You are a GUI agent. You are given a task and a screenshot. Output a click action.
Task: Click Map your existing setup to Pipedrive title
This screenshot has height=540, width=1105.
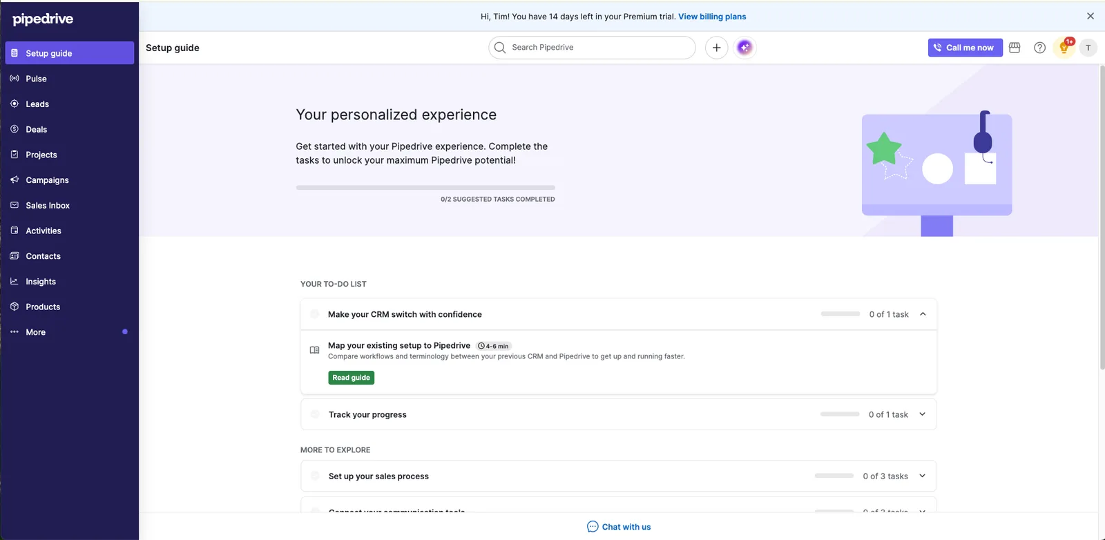click(399, 345)
